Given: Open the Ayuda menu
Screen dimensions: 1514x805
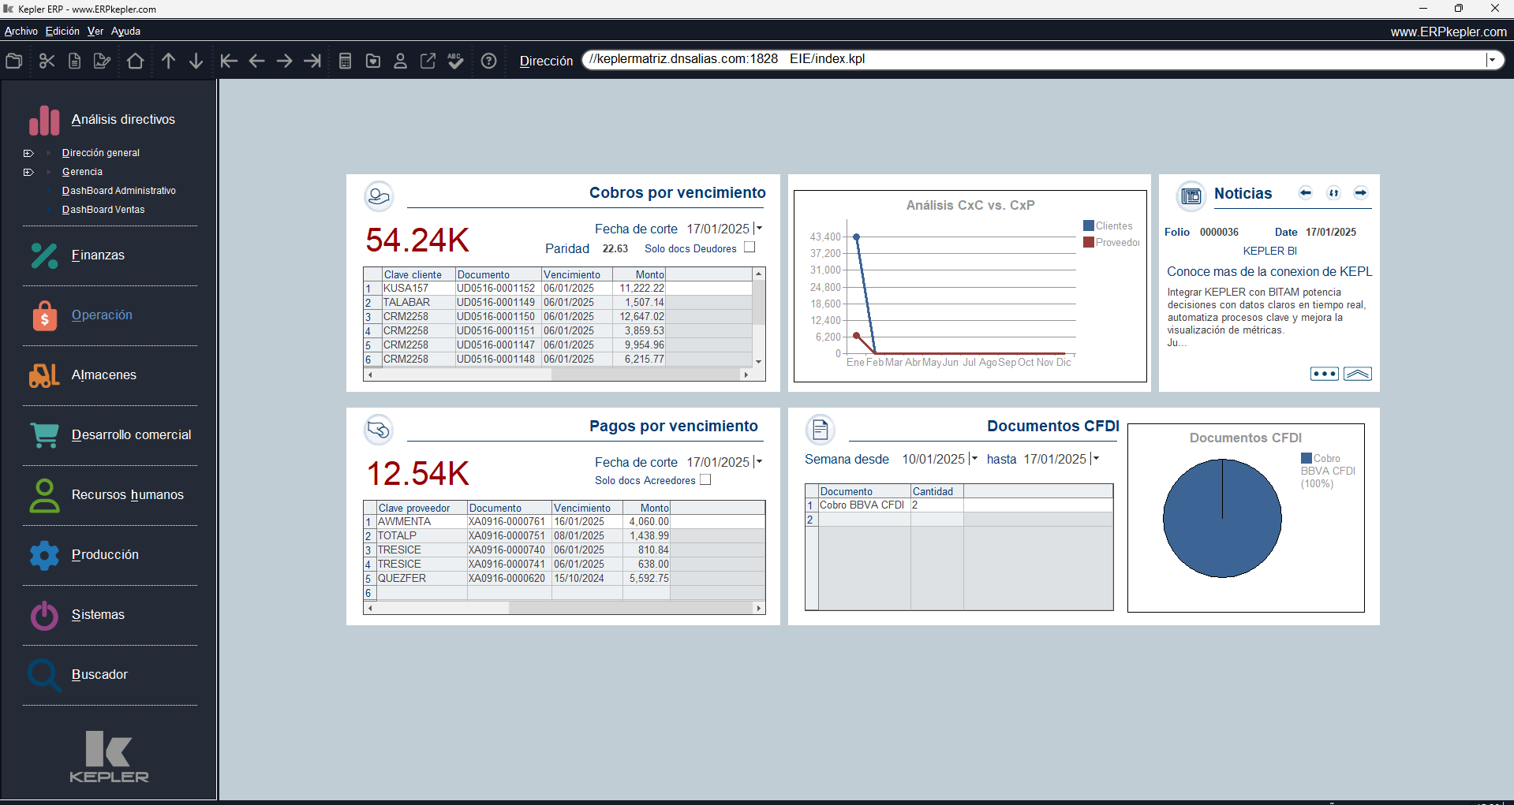Looking at the screenshot, I should (125, 31).
